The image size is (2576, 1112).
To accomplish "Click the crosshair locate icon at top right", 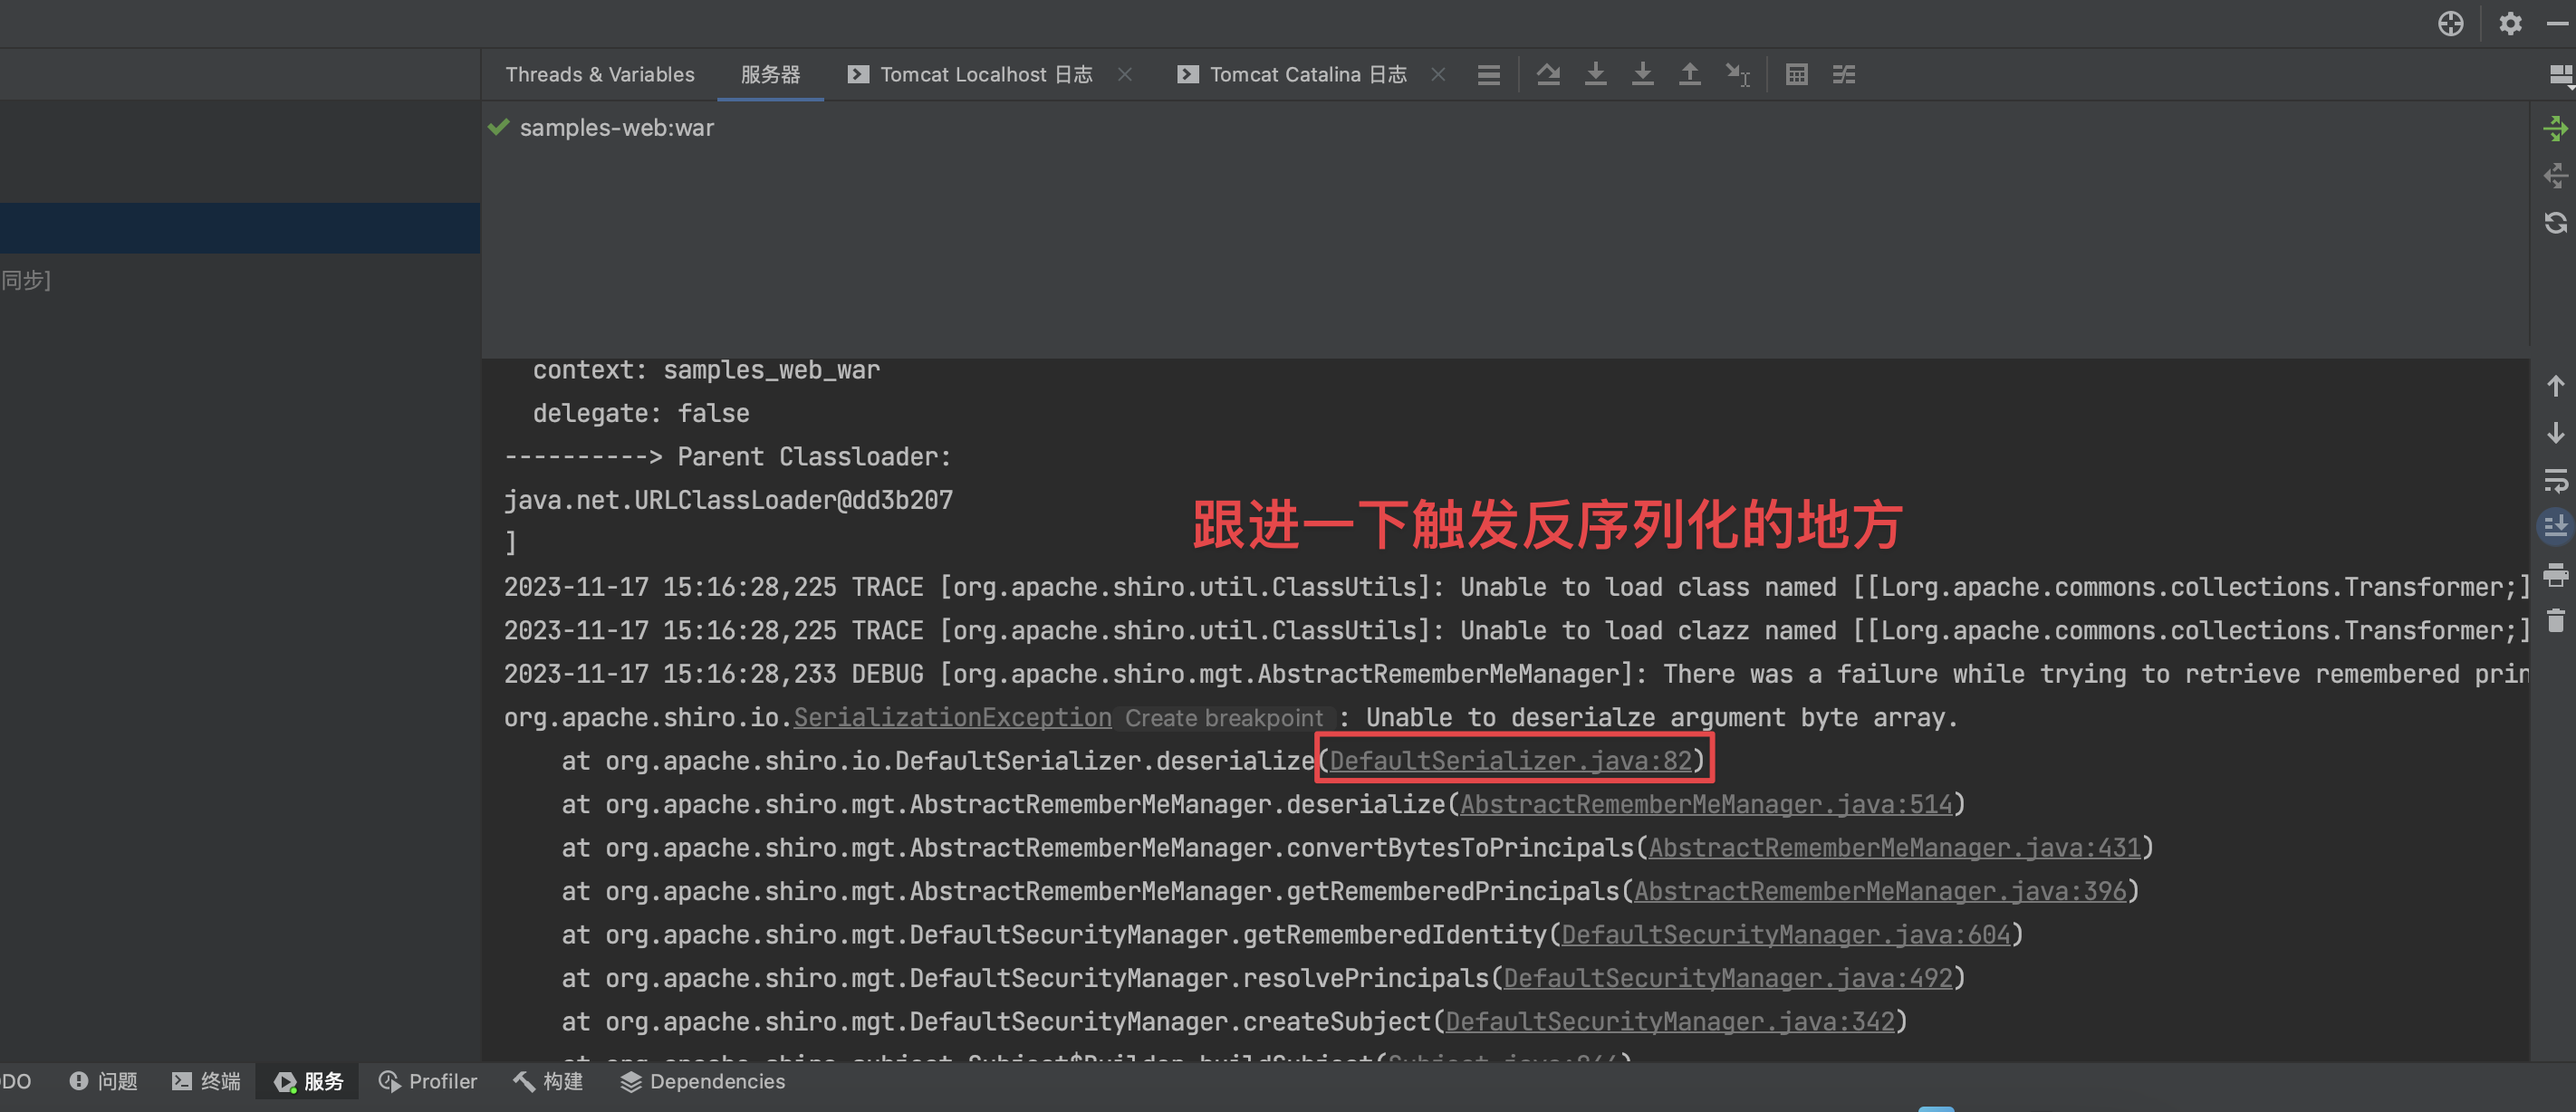I will [x=2450, y=24].
